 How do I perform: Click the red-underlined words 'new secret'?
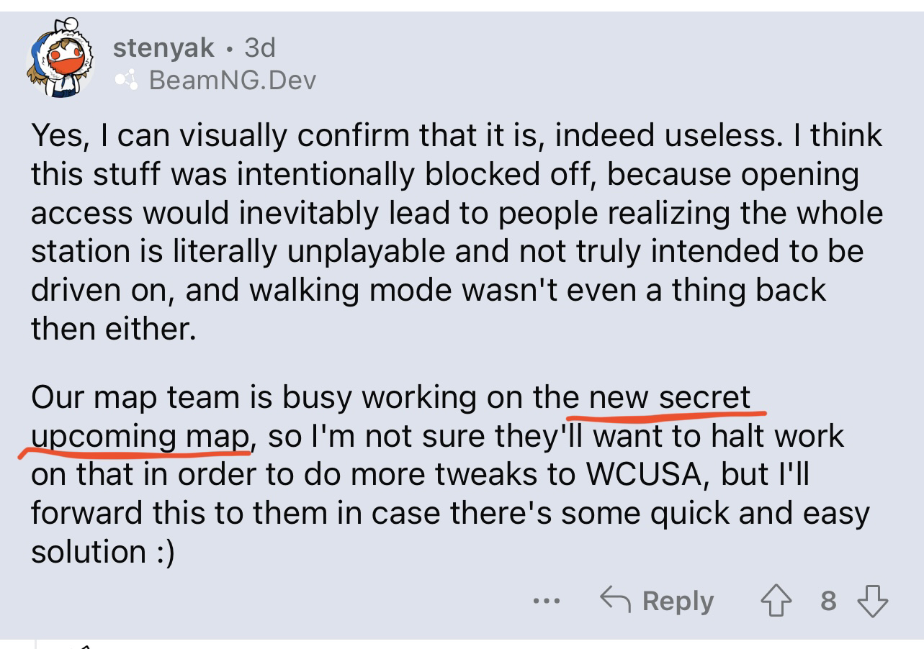pyautogui.click(x=669, y=397)
